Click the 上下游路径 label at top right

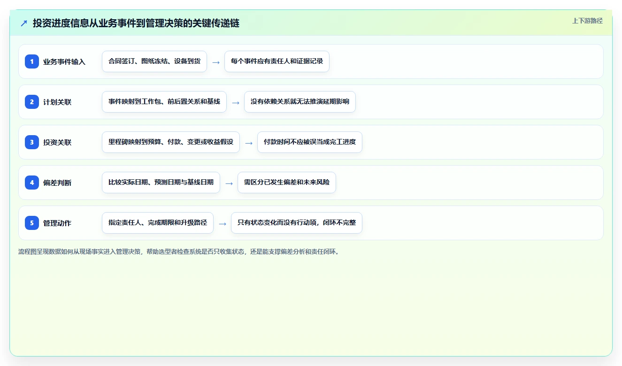click(x=587, y=21)
